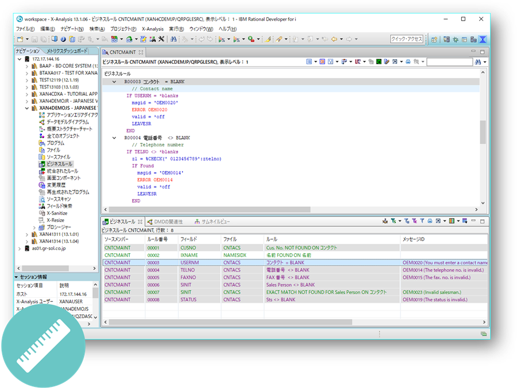This screenshot has height=388, width=517.
Task: Select X-Resize in navigation tree
Action: 55,220
